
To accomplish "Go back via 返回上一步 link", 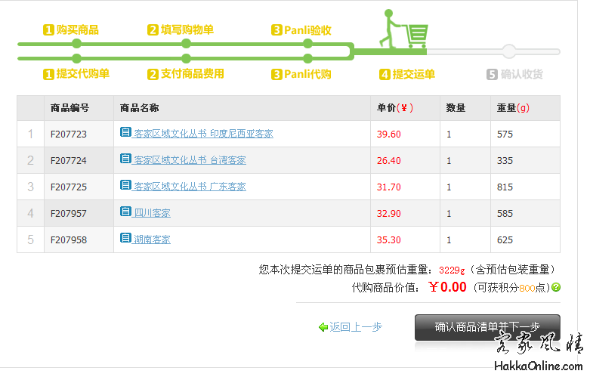I will 356,327.
